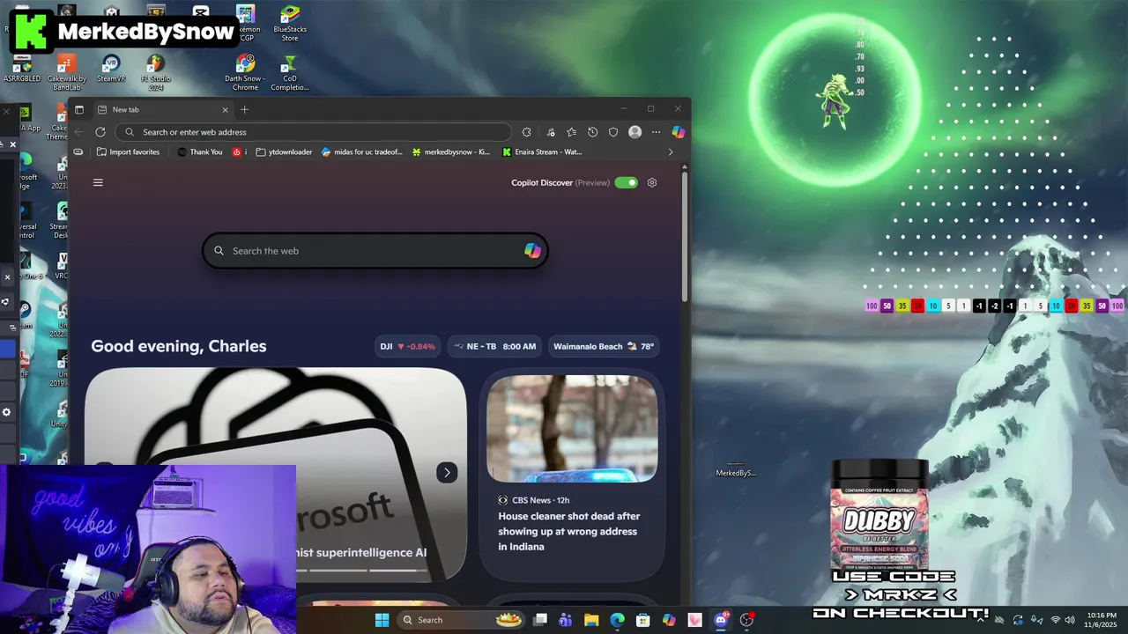Close the New tab tab
The width and height of the screenshot is (1128, 634).
point(225,109)
